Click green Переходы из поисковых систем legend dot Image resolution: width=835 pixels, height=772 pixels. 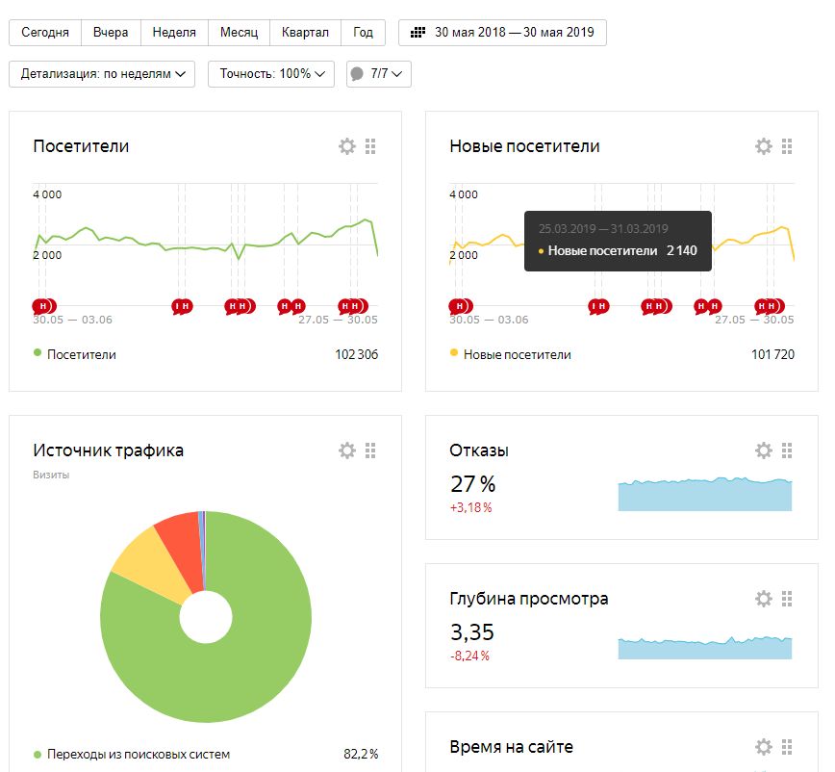(x=38, y=755)
